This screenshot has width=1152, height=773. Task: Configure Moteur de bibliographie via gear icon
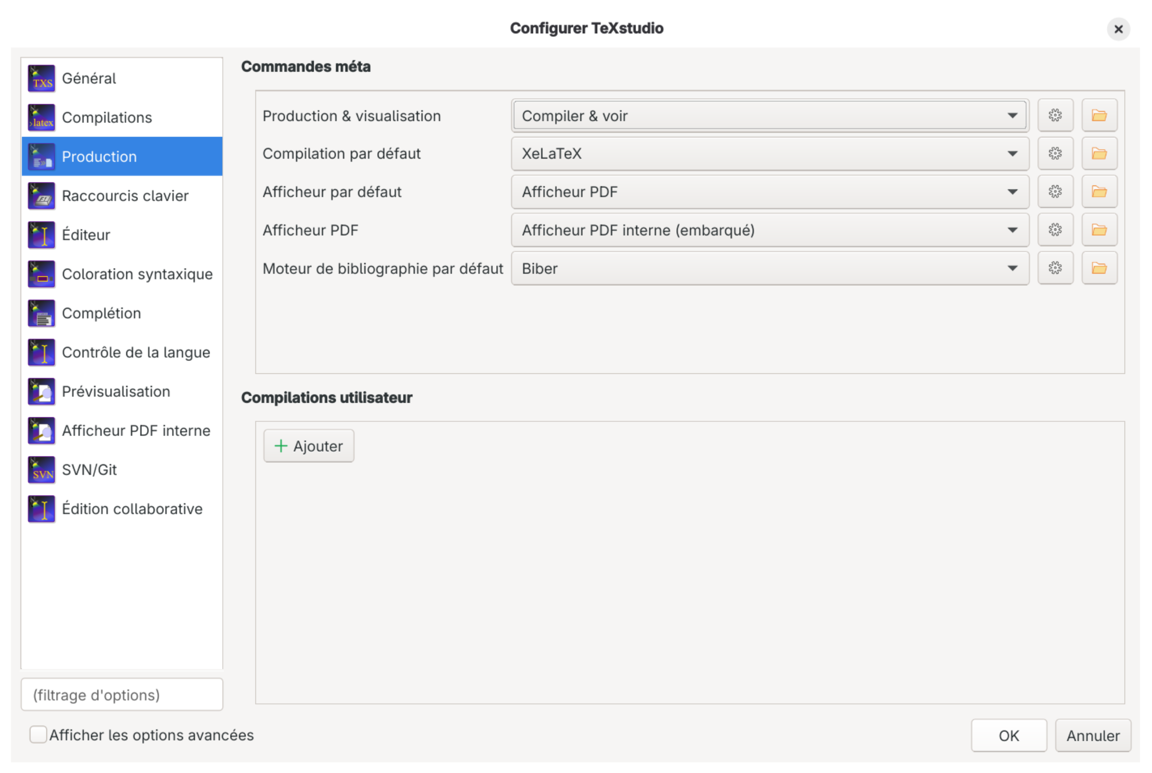1055,268
